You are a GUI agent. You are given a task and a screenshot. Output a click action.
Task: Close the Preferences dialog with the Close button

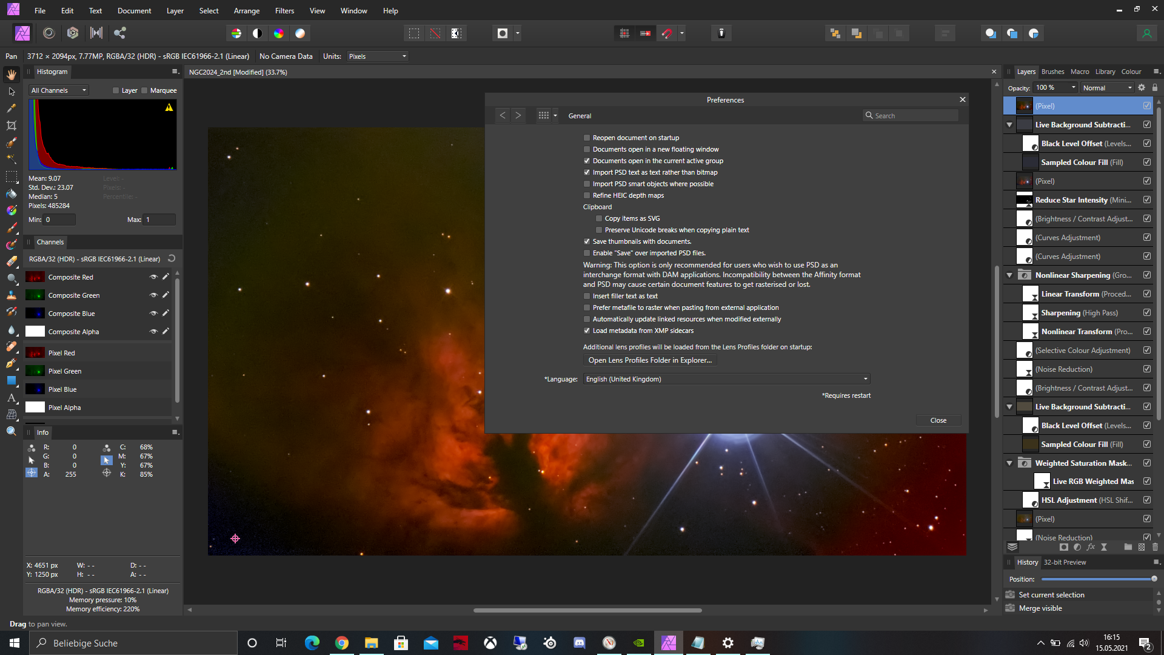tap(938, 420)
